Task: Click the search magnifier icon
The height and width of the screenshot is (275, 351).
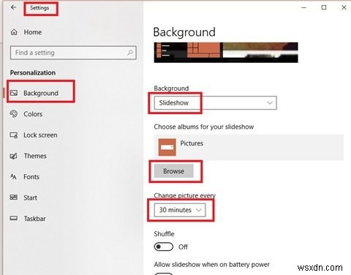Action: point(130,53)
